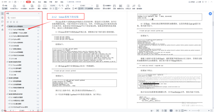Open bookmark 3.3 EXP script writing

tap(16, 72)
